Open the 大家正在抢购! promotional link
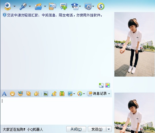Image resolution: width=155 pixels, height=133 pixels. (x=14, y=129)
